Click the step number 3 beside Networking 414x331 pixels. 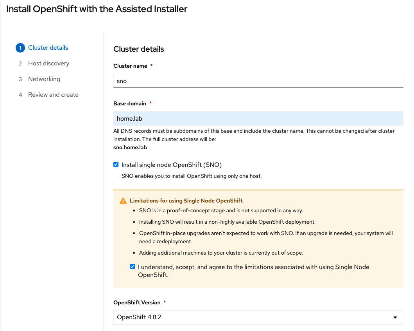coord(20,79)
